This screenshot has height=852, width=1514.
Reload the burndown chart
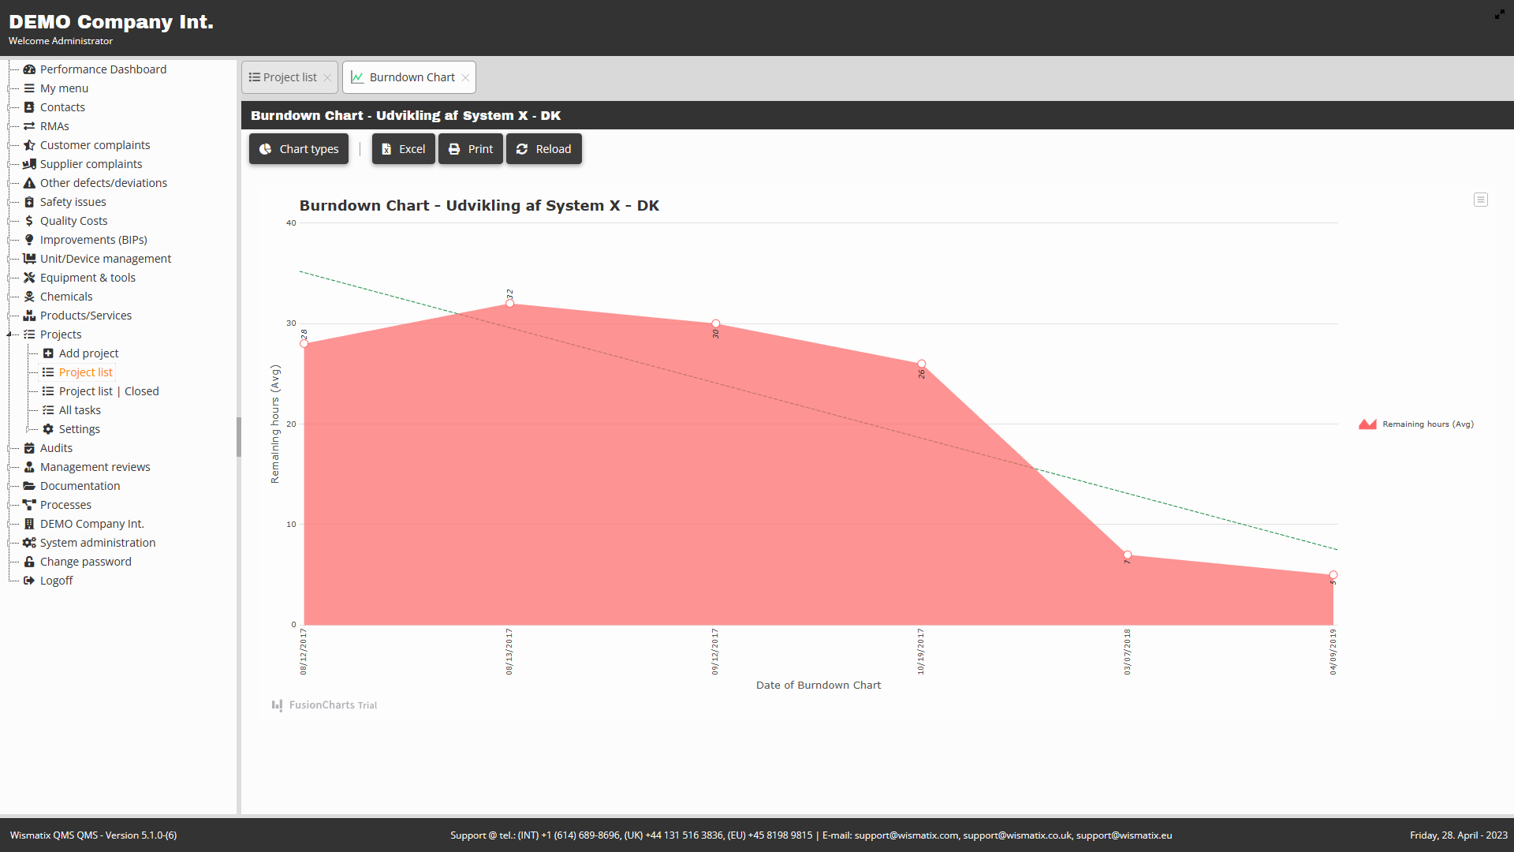pos(544,149)
